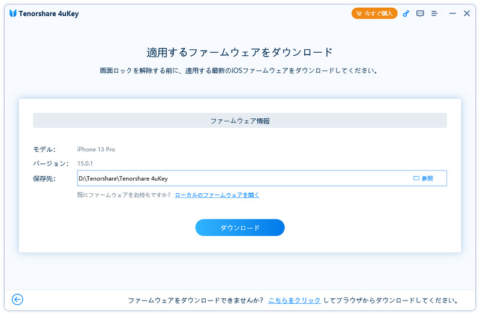This screenshot has width=480, height=315.
Task: Click the blue key registration icon
Action: pos(406,13)
